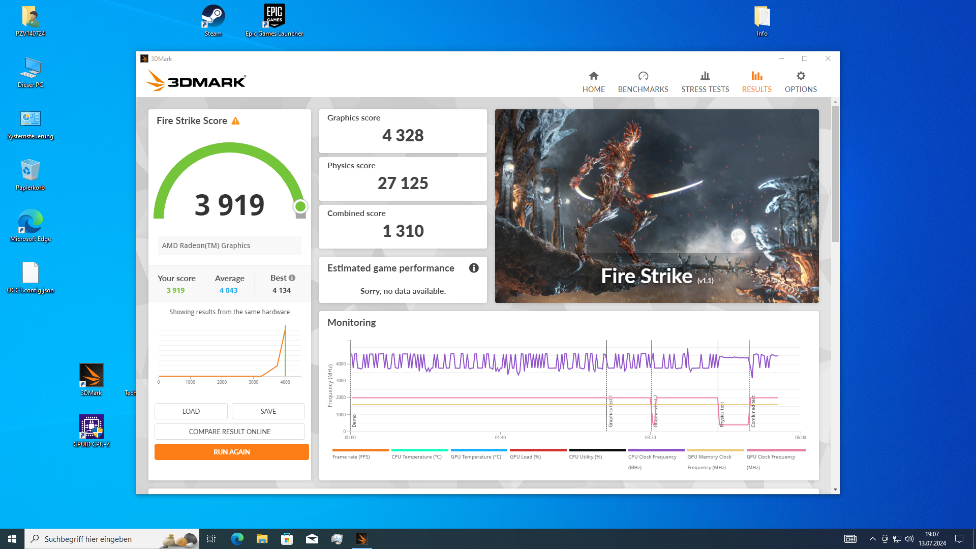Click the 3DMark vertical scrollbar thumb
Screen dimensions: 976x549
835,173
